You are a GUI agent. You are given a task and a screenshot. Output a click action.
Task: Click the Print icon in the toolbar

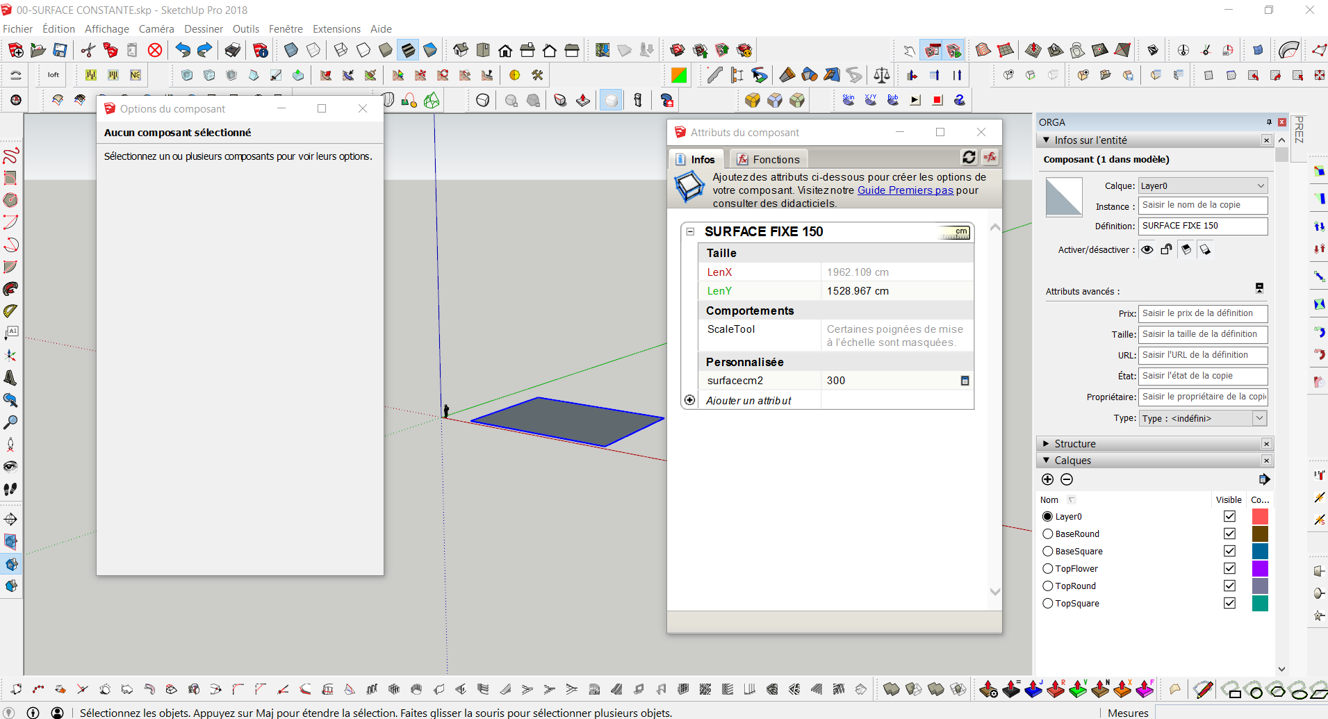[x=233, y=50]
